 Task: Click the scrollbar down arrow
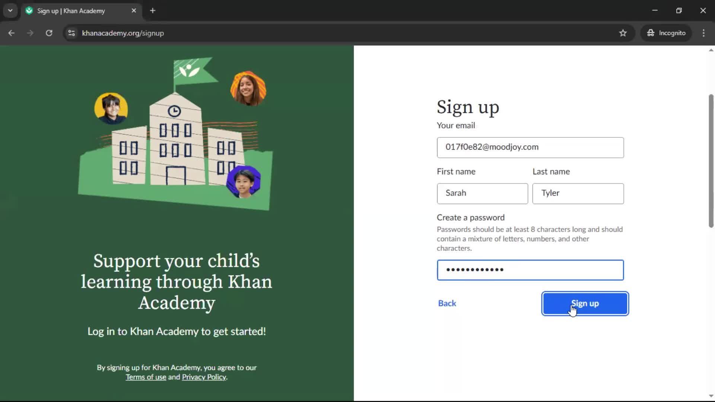coord(711,396)
